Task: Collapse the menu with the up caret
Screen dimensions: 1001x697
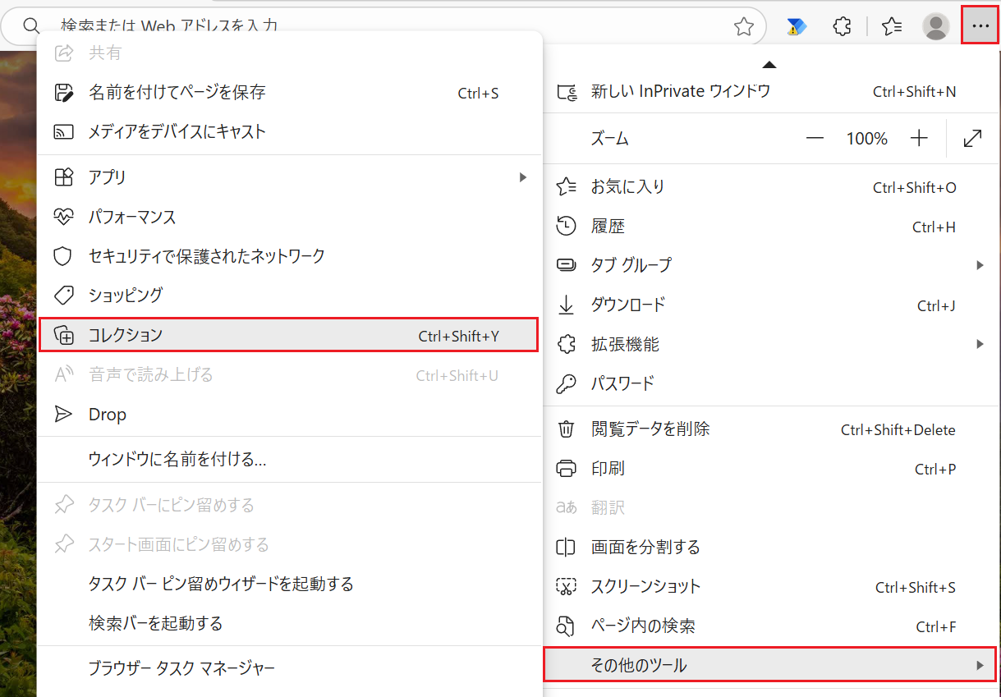Action: pyautogui.click(x=769, y=64)
